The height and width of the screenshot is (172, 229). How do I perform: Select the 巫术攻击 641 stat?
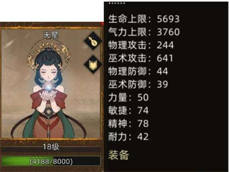pyautogui.click(x=140, y=58)
